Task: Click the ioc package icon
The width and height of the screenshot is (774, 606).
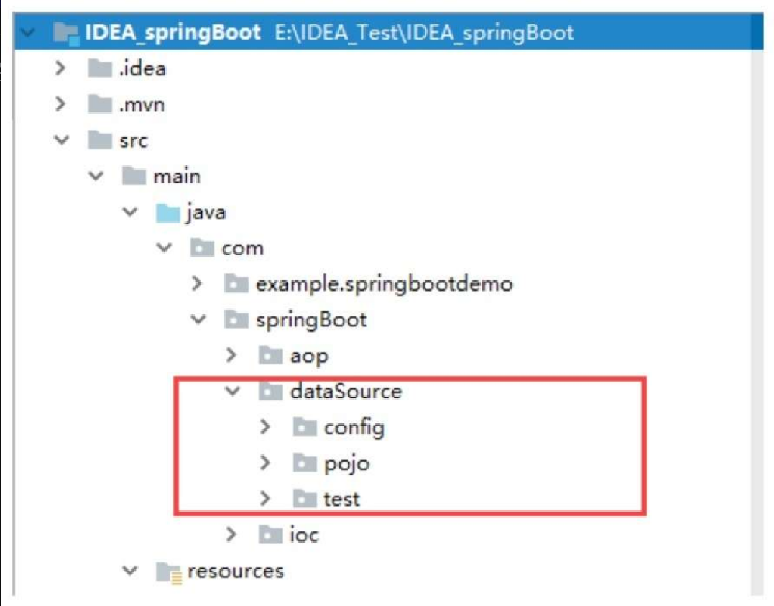Action: point(270,535)
